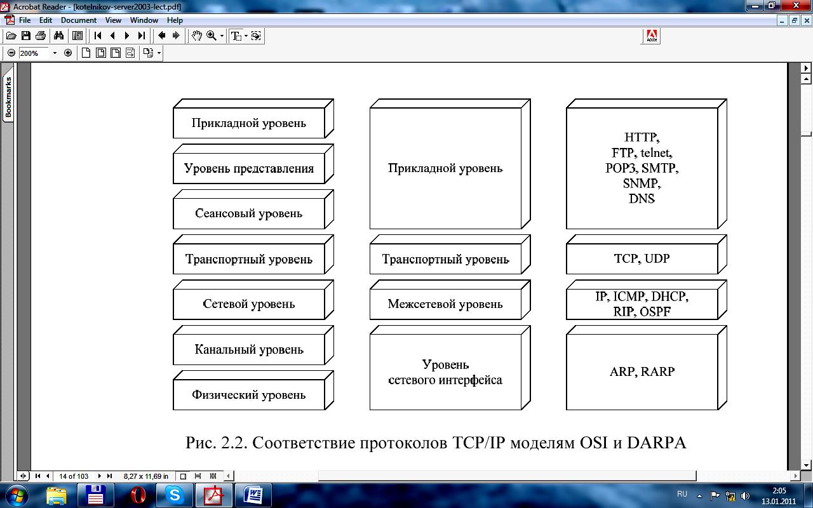The height and width of the screenshot is (508, 813).
Task: Go to last page from the top toolbar
Action: click(x=142, y=36)
